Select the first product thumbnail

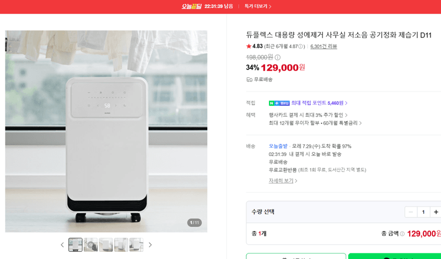[x=76, y=245]
